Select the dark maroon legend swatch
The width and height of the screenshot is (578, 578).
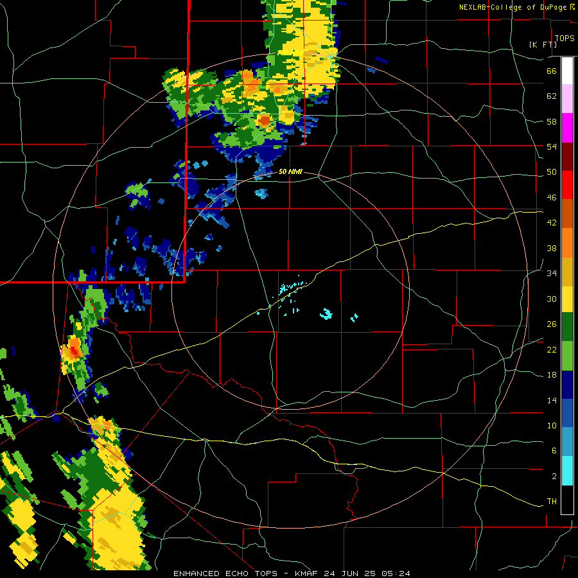[x=567, y=157]
